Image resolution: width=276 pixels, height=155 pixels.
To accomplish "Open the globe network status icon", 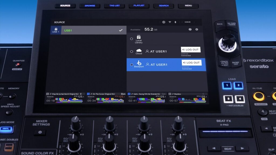I will (164, 22).
